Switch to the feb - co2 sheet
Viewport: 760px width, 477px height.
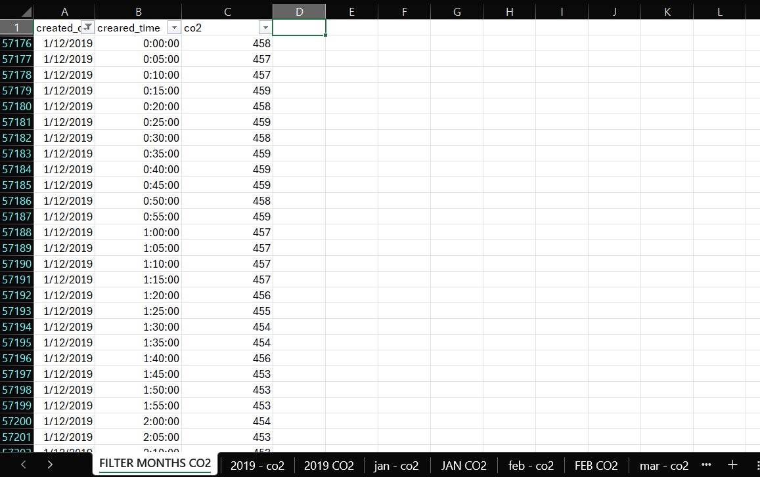(531, 465)
